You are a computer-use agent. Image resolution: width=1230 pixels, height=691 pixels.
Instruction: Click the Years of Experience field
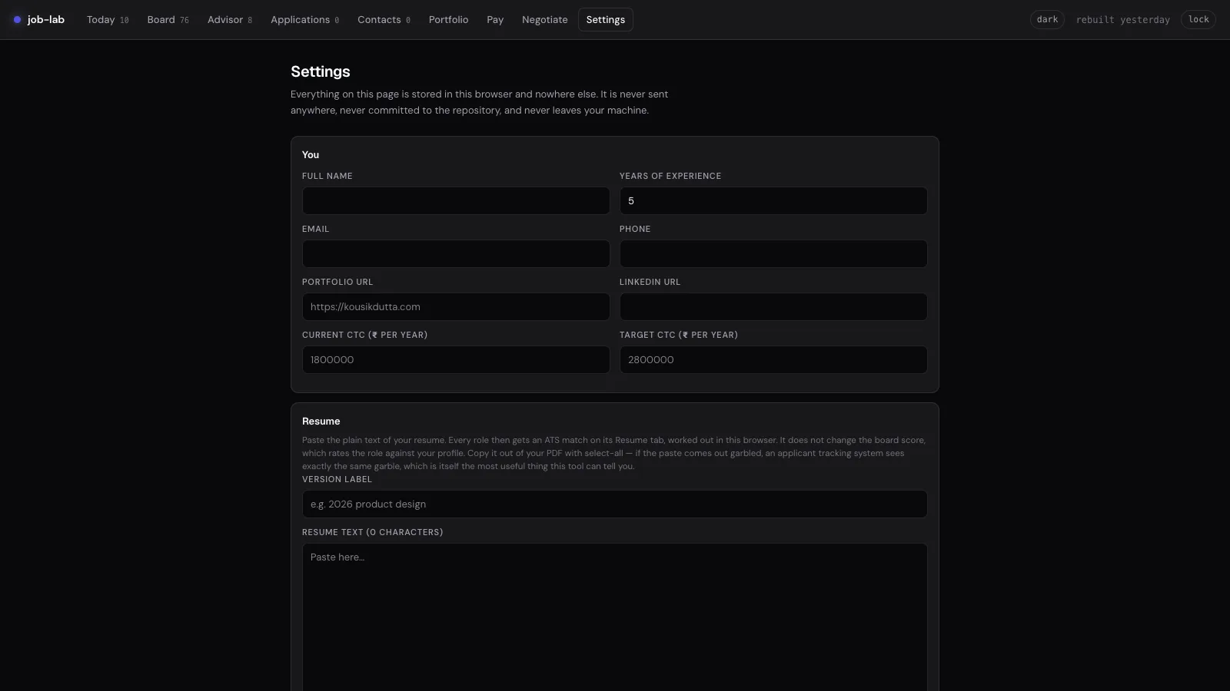(x=773, y=201)
